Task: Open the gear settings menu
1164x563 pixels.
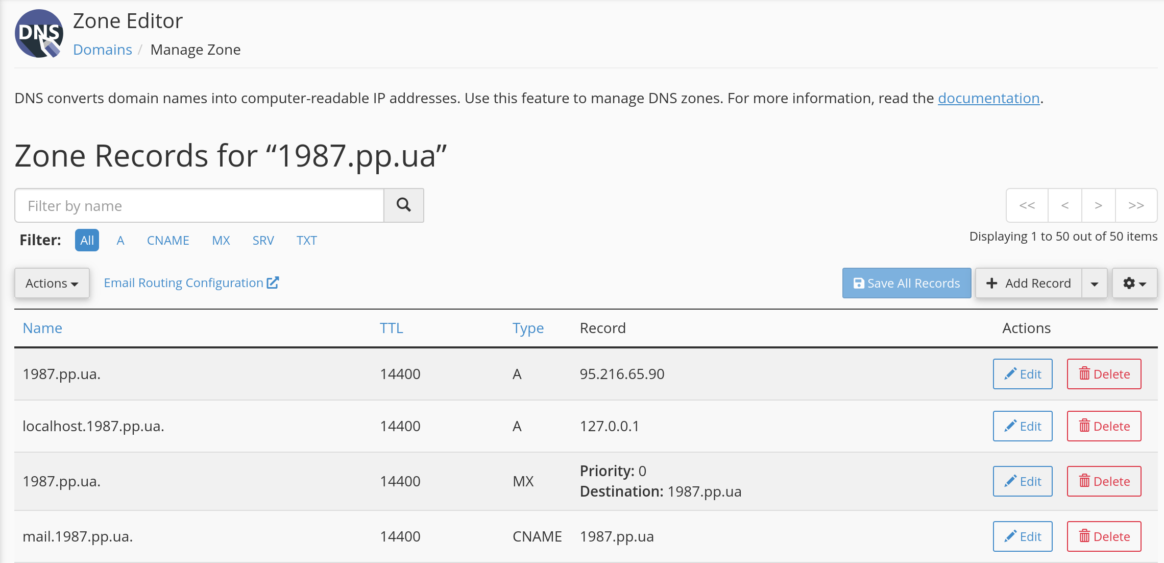Action: point(1134,283)
